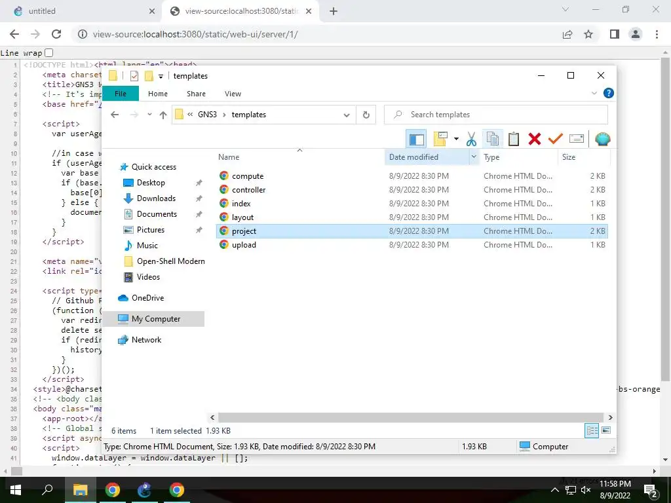Click the red X Delete toolbar icon
671x503 pixels.
[535, 139]
